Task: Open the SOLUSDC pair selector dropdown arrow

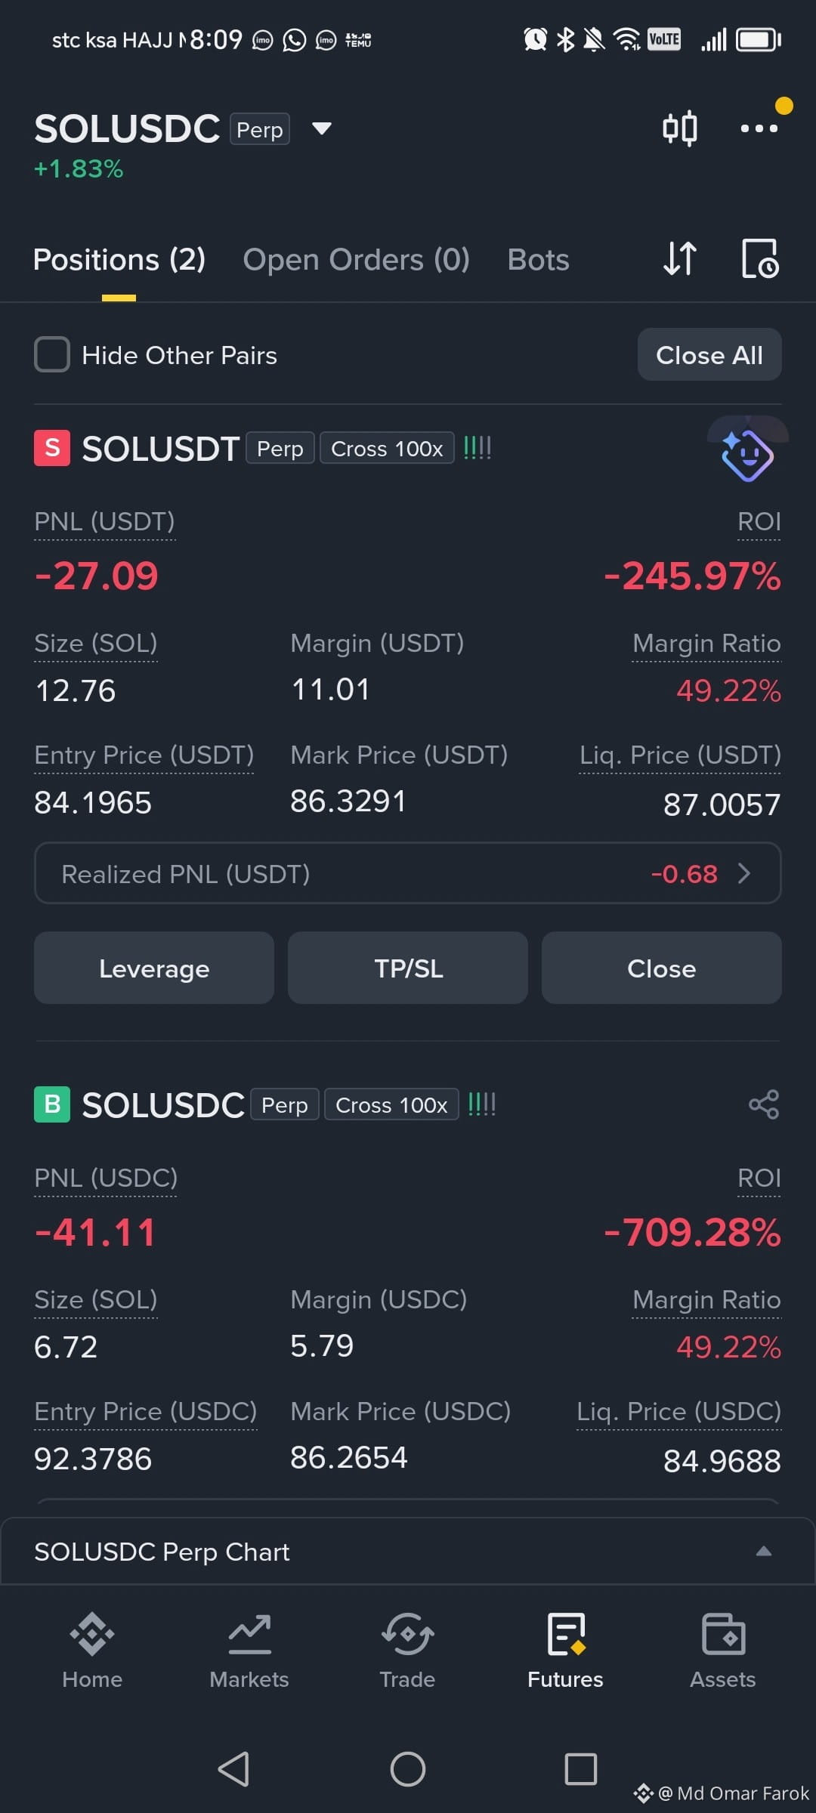Action: coord(322,128)
